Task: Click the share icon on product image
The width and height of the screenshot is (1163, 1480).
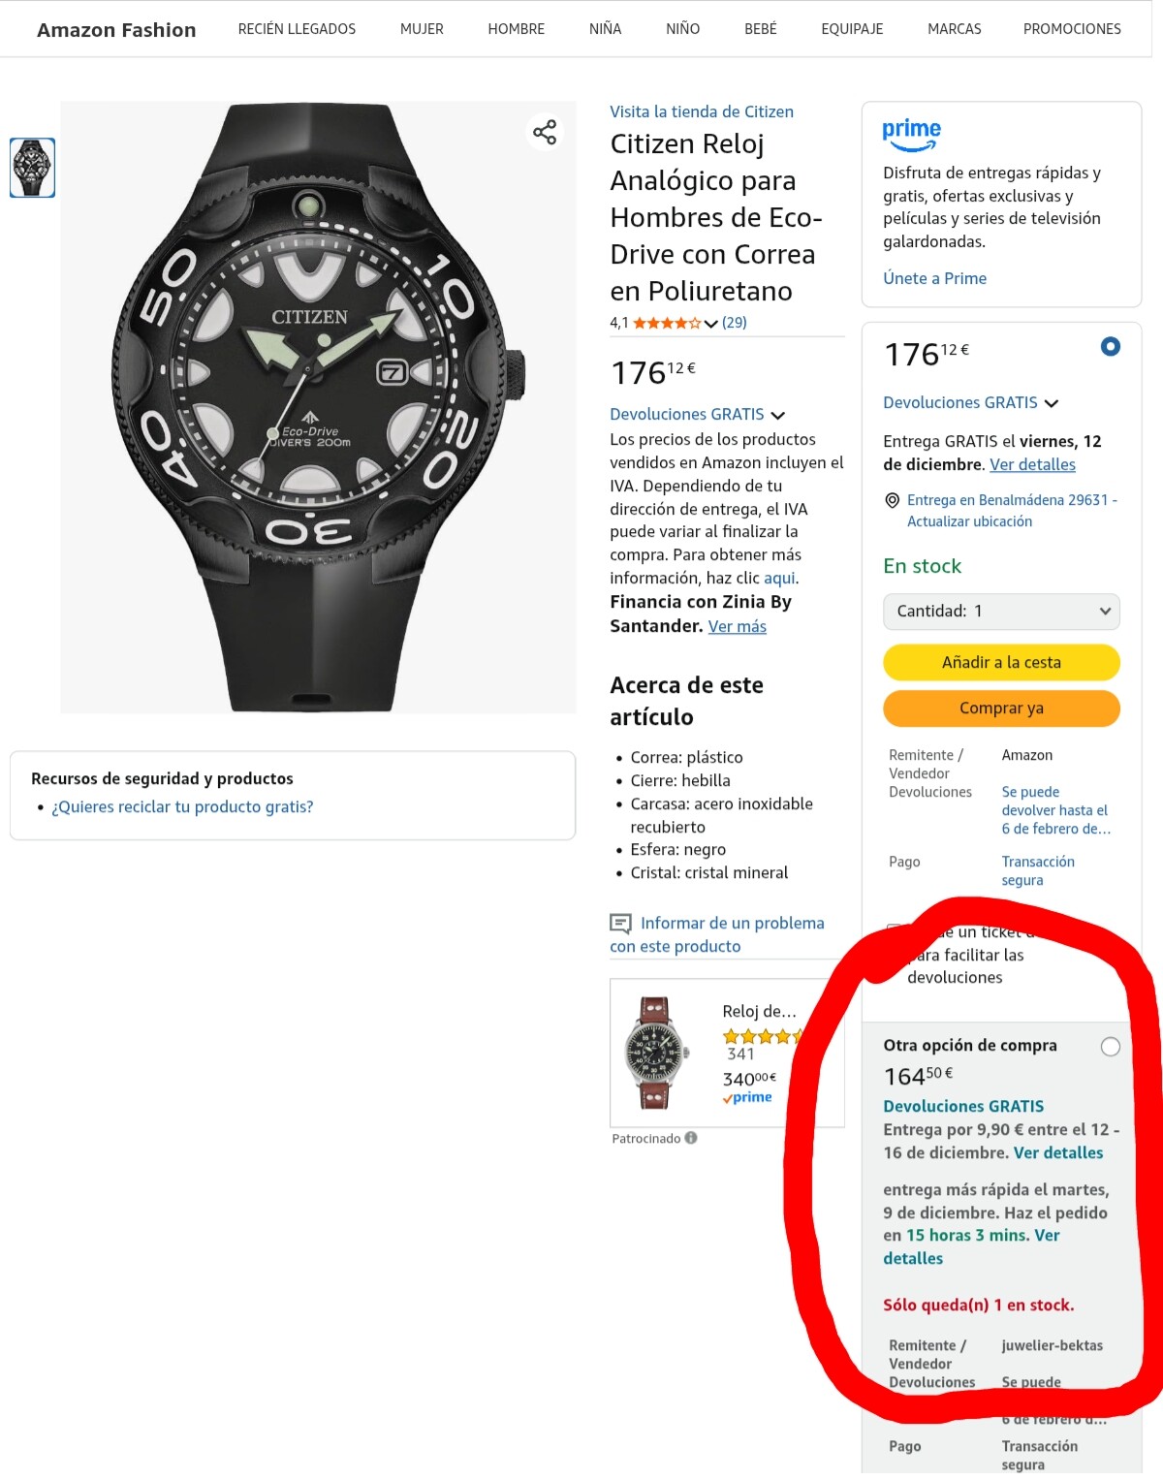Action: 545,132
